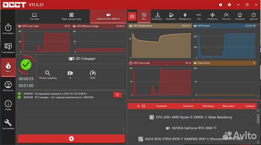Copy the test log with red copy button

(117, 95)
